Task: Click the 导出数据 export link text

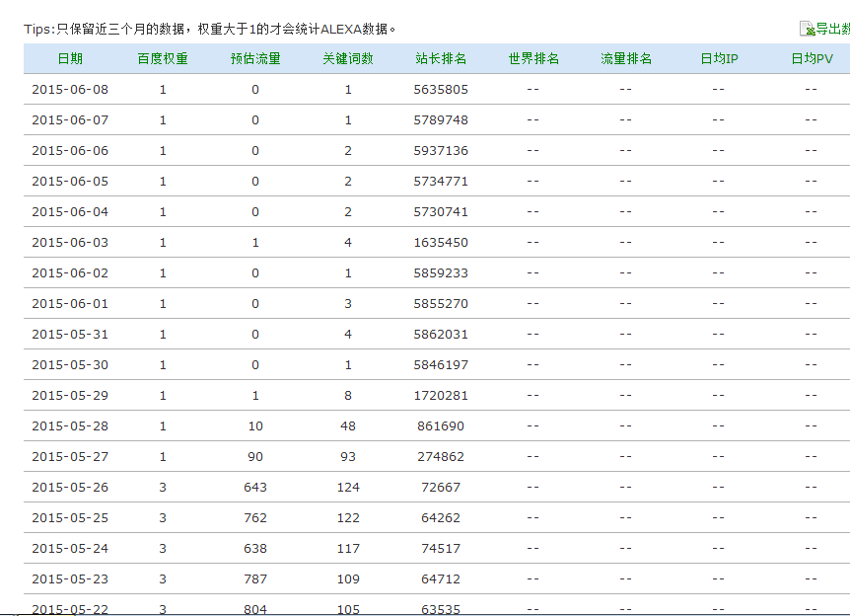Action: [x=832, y=30]
